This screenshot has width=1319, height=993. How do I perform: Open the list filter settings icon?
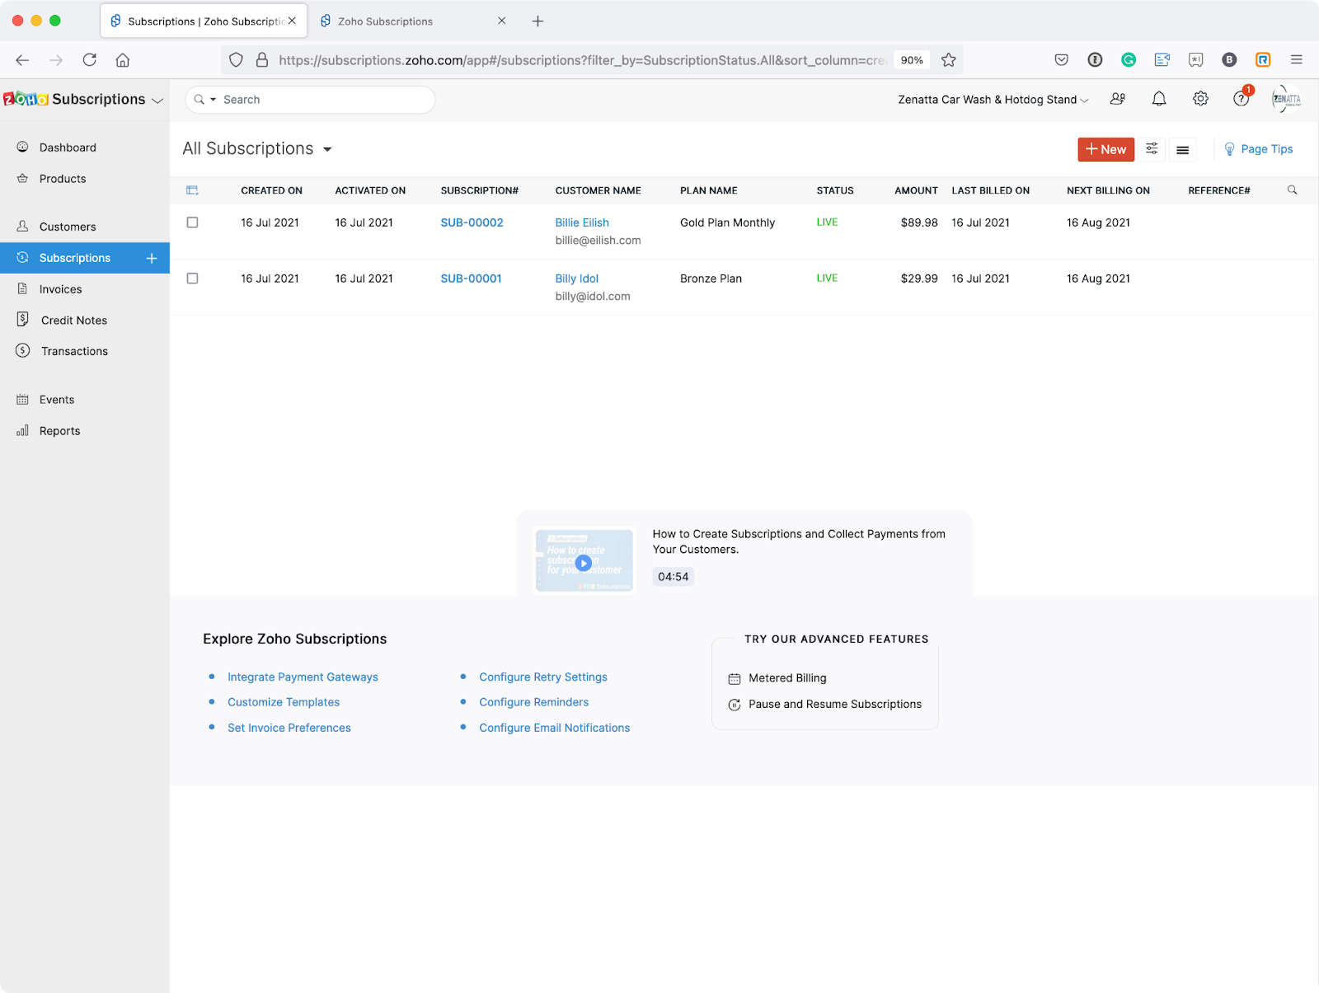click(x=1152, y=149)
